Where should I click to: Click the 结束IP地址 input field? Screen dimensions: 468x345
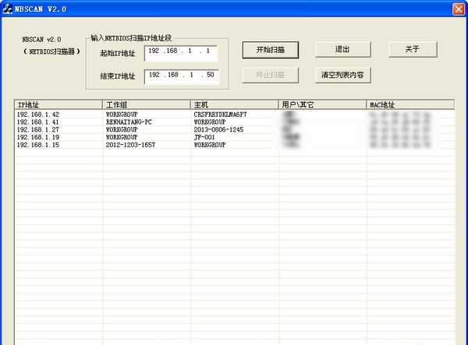pos(181,77)
